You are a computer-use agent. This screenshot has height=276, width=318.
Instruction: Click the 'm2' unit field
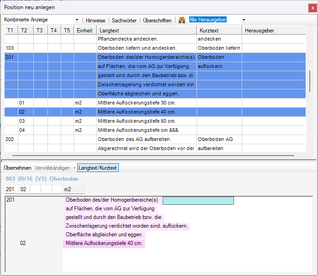click(74, 189)
